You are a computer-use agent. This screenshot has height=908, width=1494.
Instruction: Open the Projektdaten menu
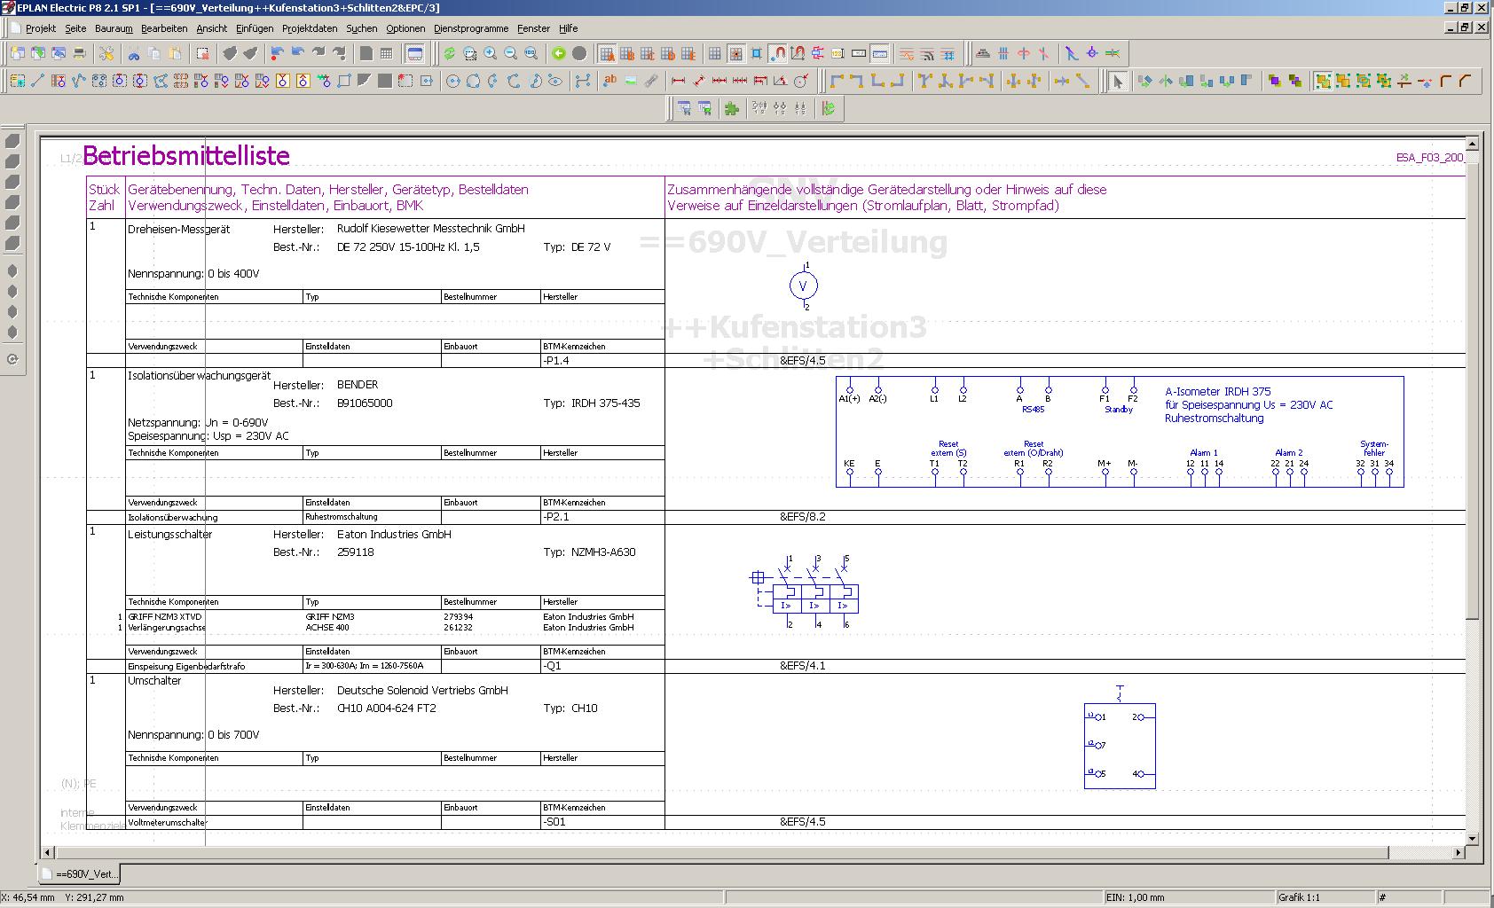[x=310, y=28]
